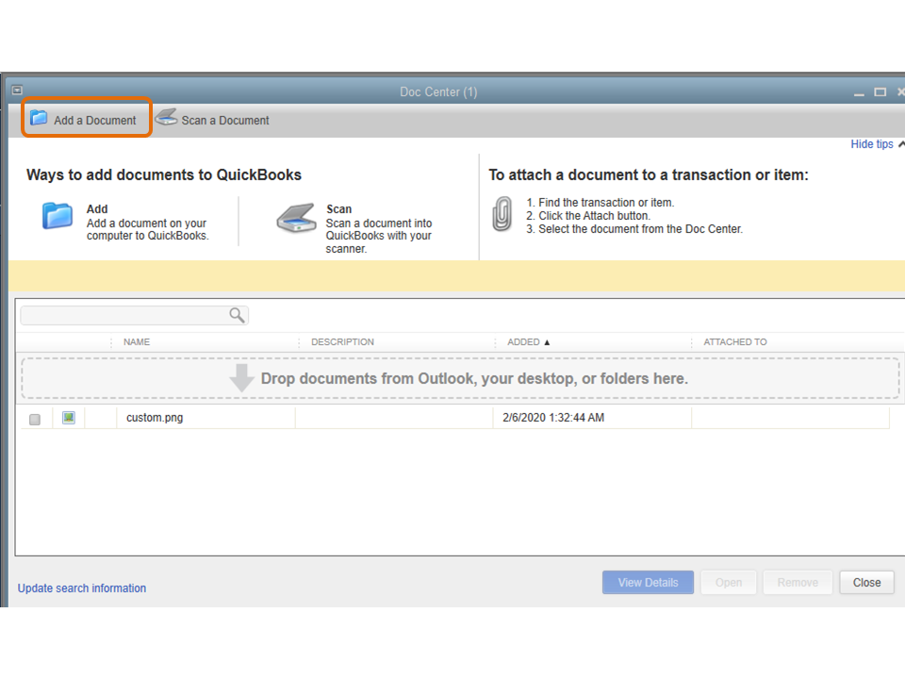Screen dimensions: 905x679
Task: Click the drop documents arrow icon
Action: coord(241,377)
